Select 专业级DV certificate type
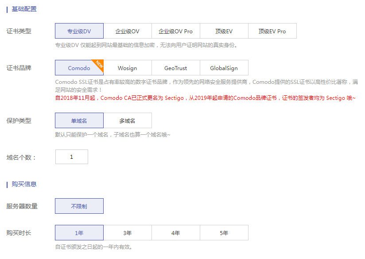This screenshot has height=259, width=365. pos(79,31)
